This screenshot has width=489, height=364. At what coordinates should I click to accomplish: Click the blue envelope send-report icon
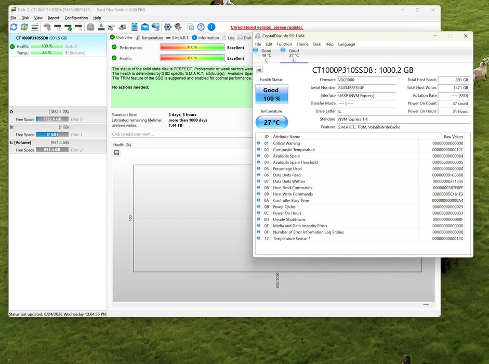[x=145, y=27]
